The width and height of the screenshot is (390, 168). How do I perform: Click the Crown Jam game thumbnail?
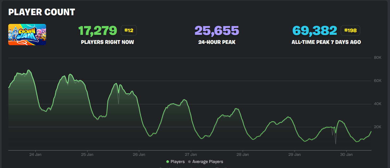tap(27, 35)
